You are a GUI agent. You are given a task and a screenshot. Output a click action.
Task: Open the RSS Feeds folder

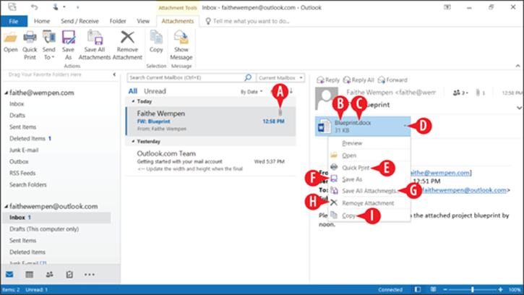[x=22, y=174]
